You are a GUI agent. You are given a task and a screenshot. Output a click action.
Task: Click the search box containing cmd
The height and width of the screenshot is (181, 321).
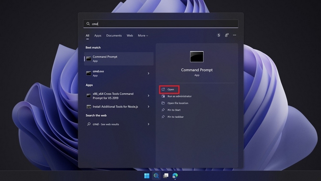[160, 24]
